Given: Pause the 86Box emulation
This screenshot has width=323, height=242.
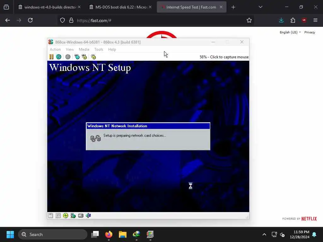Looking at the screenshot, I should 51,57.
